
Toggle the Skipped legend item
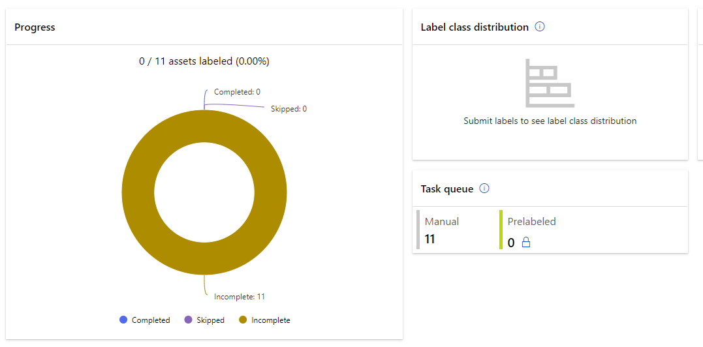click(x=204, y=320)
